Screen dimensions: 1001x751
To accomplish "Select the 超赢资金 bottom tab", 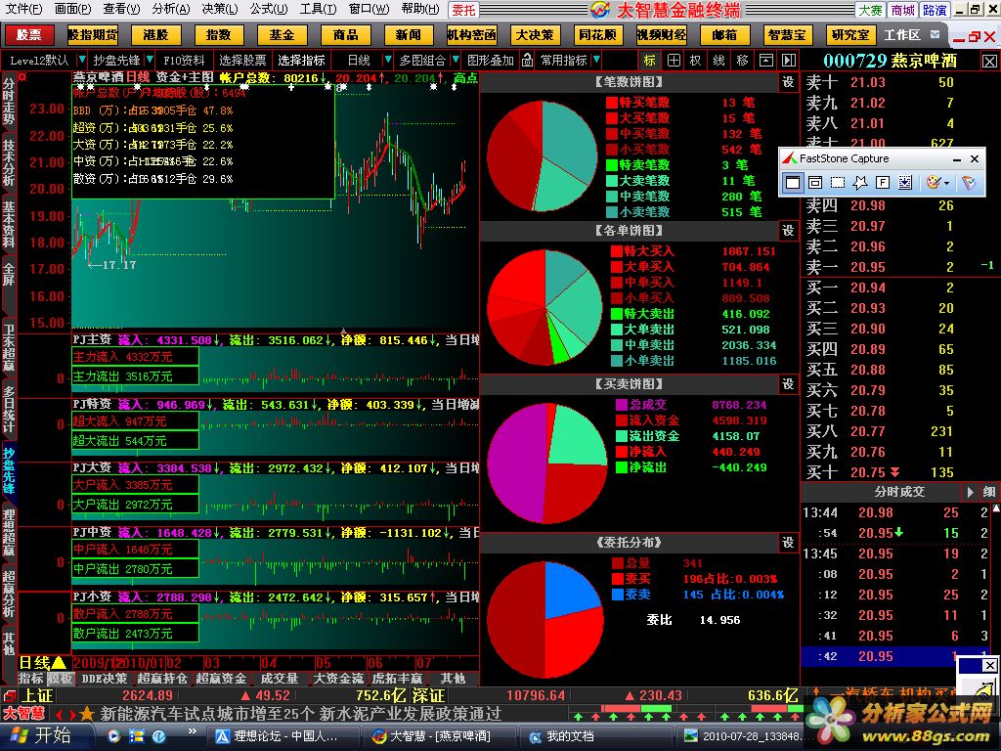I will pos(221,679).
